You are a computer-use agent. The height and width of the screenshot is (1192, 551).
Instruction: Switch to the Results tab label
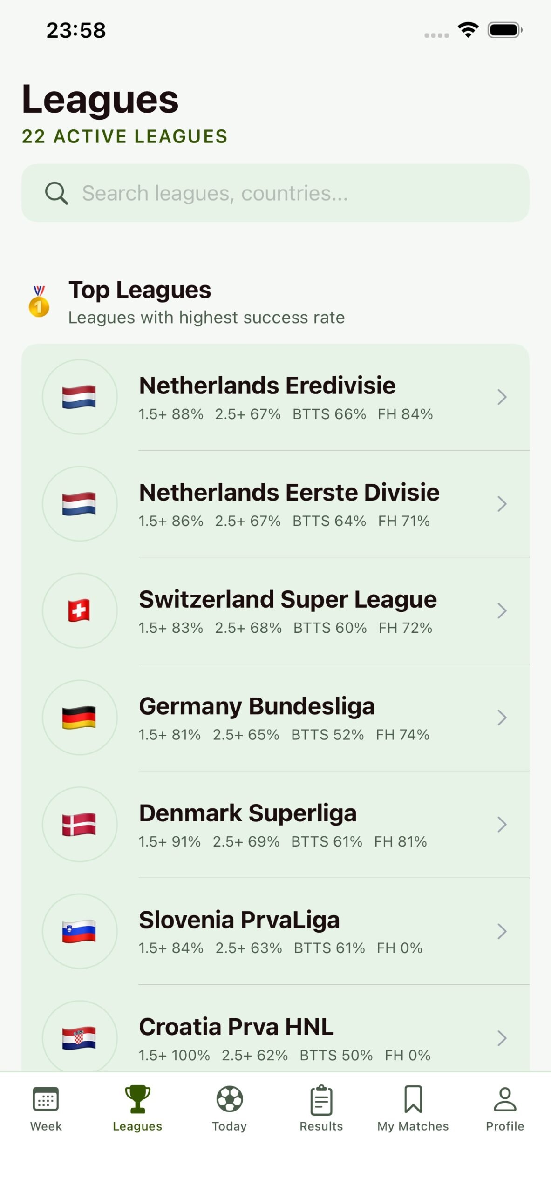point(321,1126)
